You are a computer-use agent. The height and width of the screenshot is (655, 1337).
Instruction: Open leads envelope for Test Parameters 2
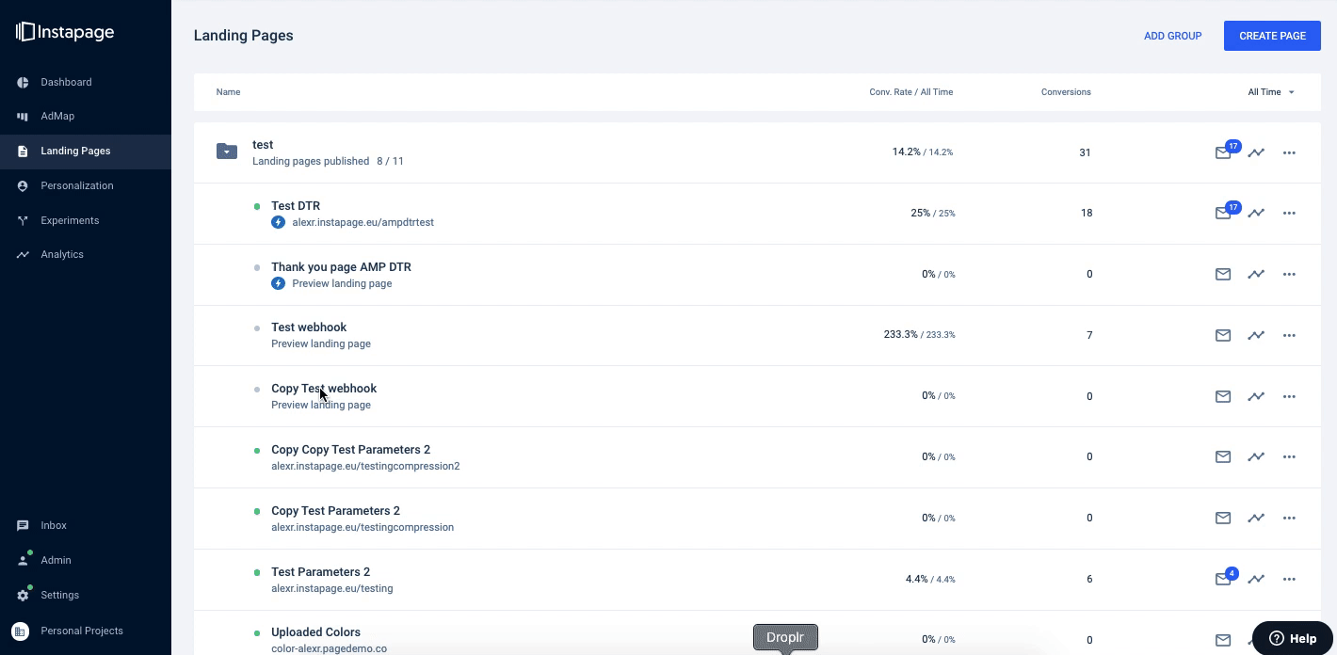point(1223,579)
